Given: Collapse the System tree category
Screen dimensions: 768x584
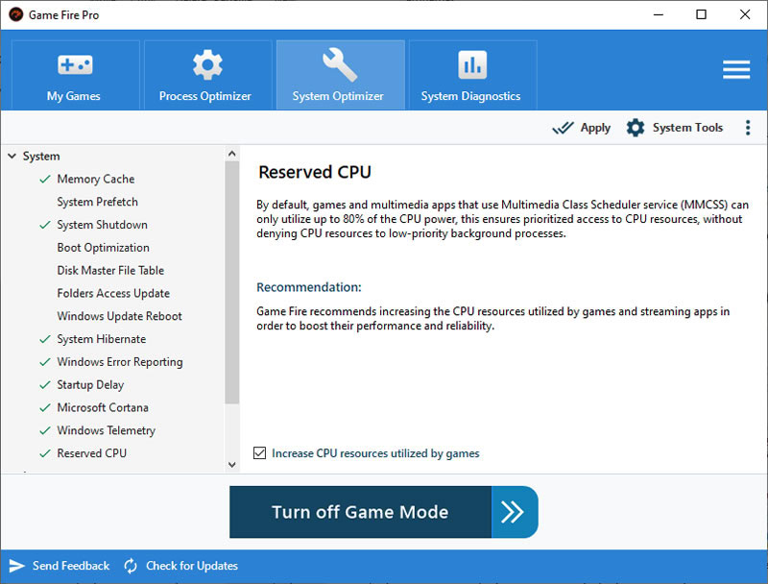Looking at the screenshot, I should click(12, 157).
